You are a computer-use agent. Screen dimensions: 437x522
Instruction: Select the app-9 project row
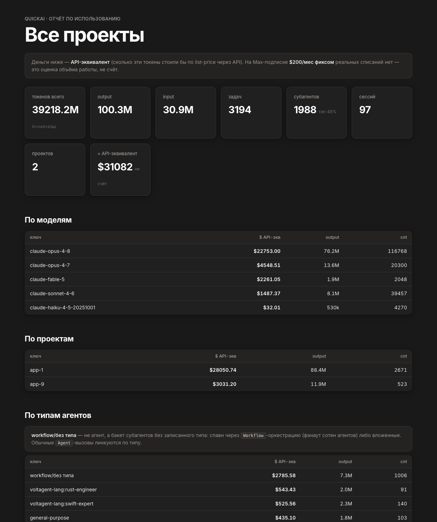coord(218,384)
